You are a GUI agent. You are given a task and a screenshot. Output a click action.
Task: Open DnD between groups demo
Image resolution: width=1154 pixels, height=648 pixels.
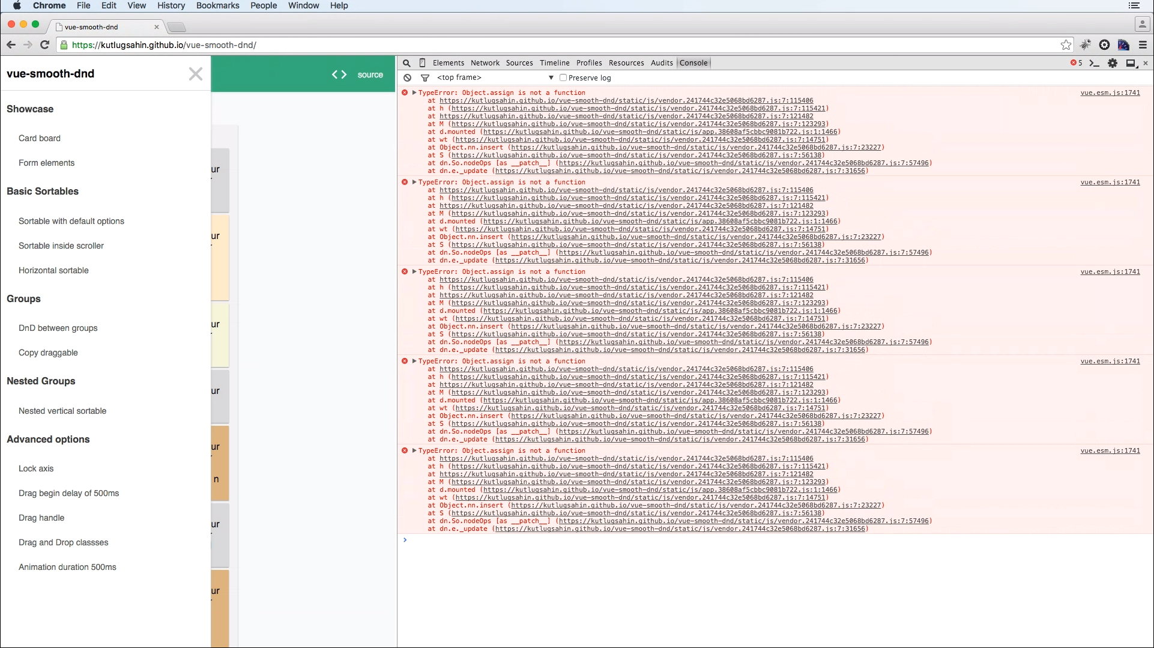point(58,328)
